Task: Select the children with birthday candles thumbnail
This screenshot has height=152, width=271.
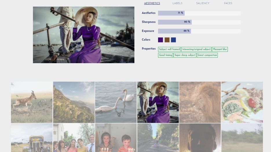Action: [116, 138]
